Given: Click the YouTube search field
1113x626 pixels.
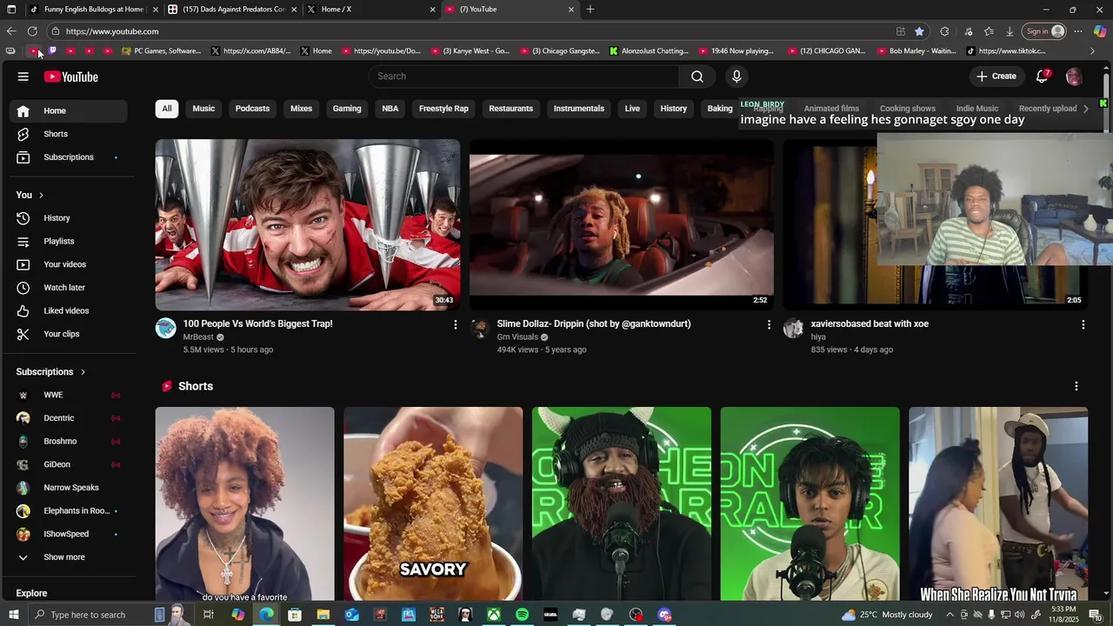Looking at the screenshot, I should coord(524,77).
